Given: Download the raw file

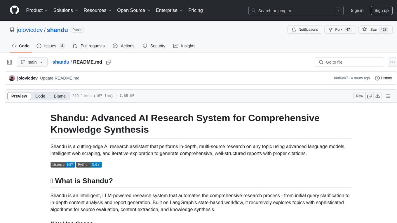Looking at the screenshot, I should pyautogui.click(x=377, y=96).
